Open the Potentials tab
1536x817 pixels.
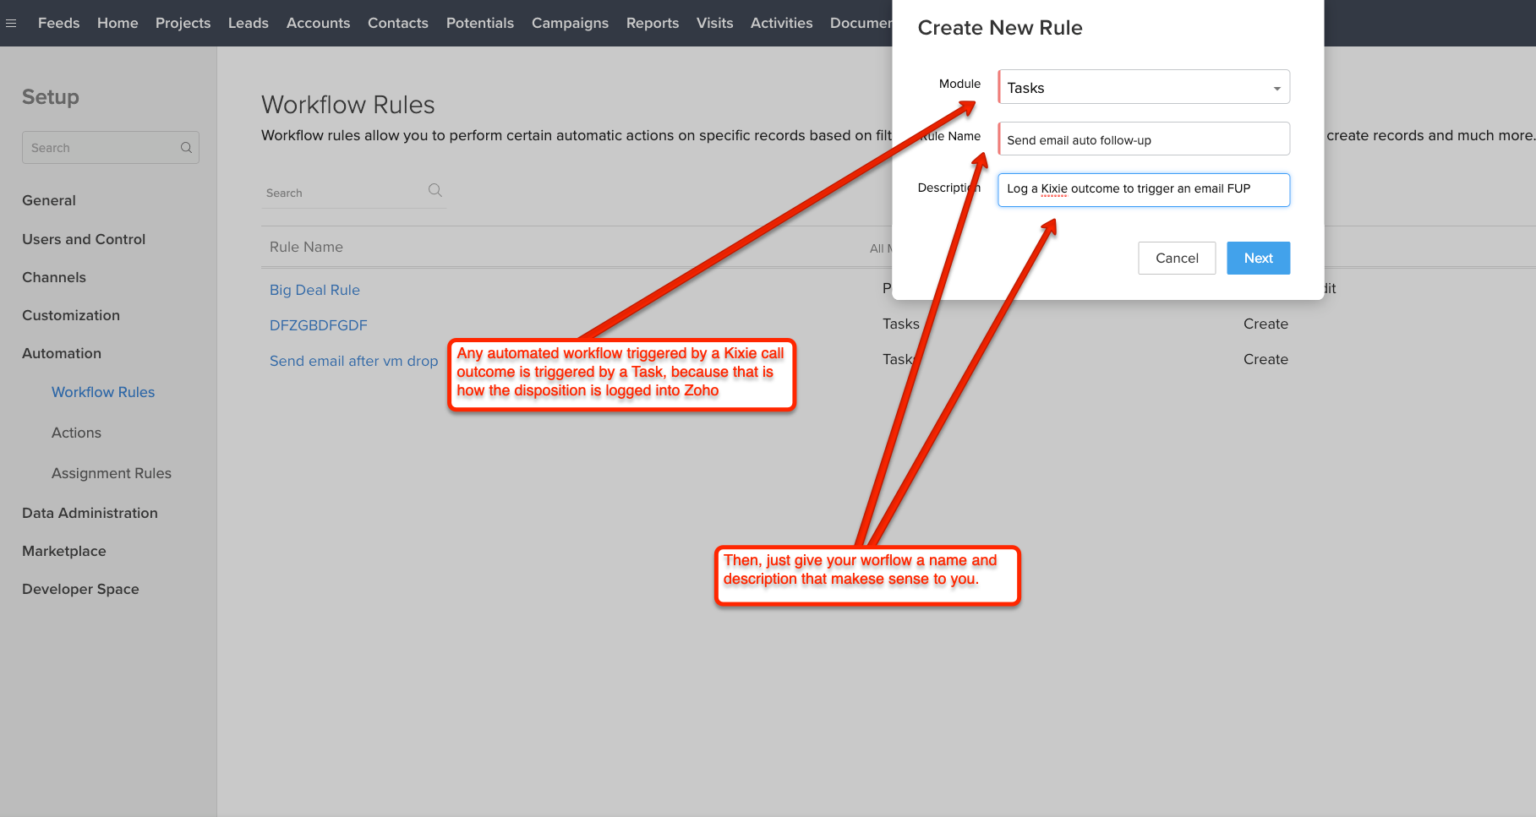pyautogui.click(x=480, y=23)
